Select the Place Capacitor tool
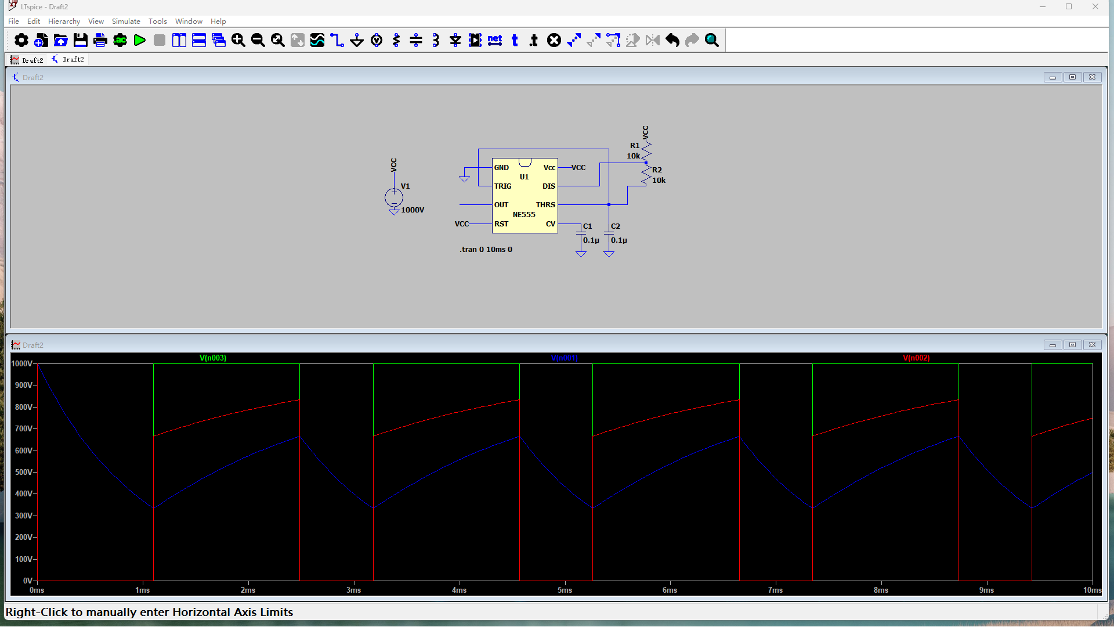Screen dimensions: 1114x627 click(x=416, y=40)
